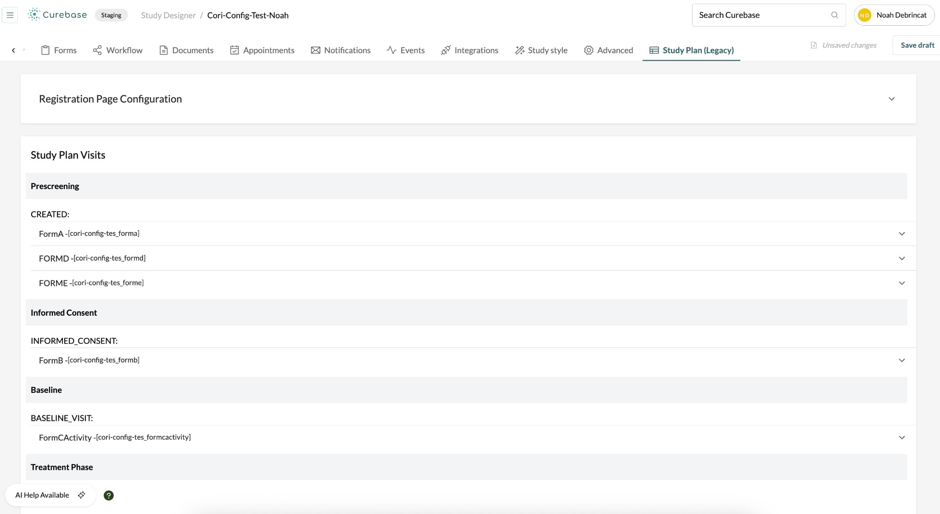Image resolution: width=940 pixels, height=514 pixels.
Task: Expand the Registration Page Configuration section
Action: pos(891,99)
